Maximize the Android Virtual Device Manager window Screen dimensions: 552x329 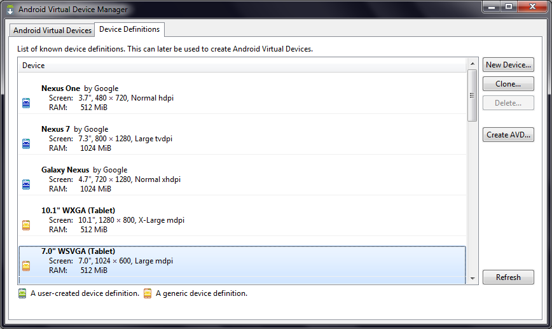[508, 7]
